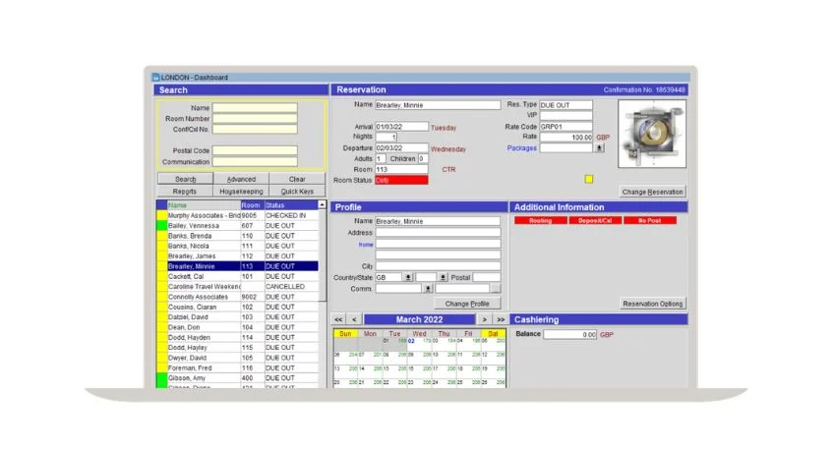Image resolution: width=833 pixels, height=452 pixels.
Task: Click the yellow square indicator in Reservation
Action: [x=589, y=179]
